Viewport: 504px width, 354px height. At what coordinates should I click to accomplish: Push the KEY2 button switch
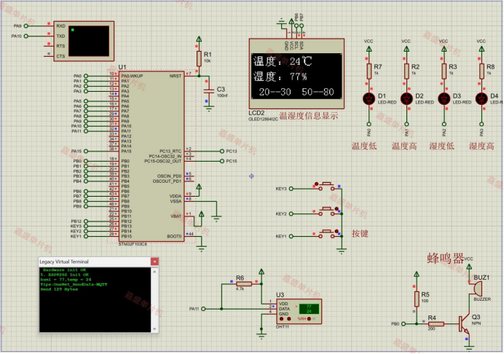pos(328,211)
